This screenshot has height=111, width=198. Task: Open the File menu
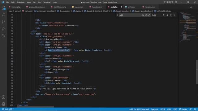[x=7, y=2]
